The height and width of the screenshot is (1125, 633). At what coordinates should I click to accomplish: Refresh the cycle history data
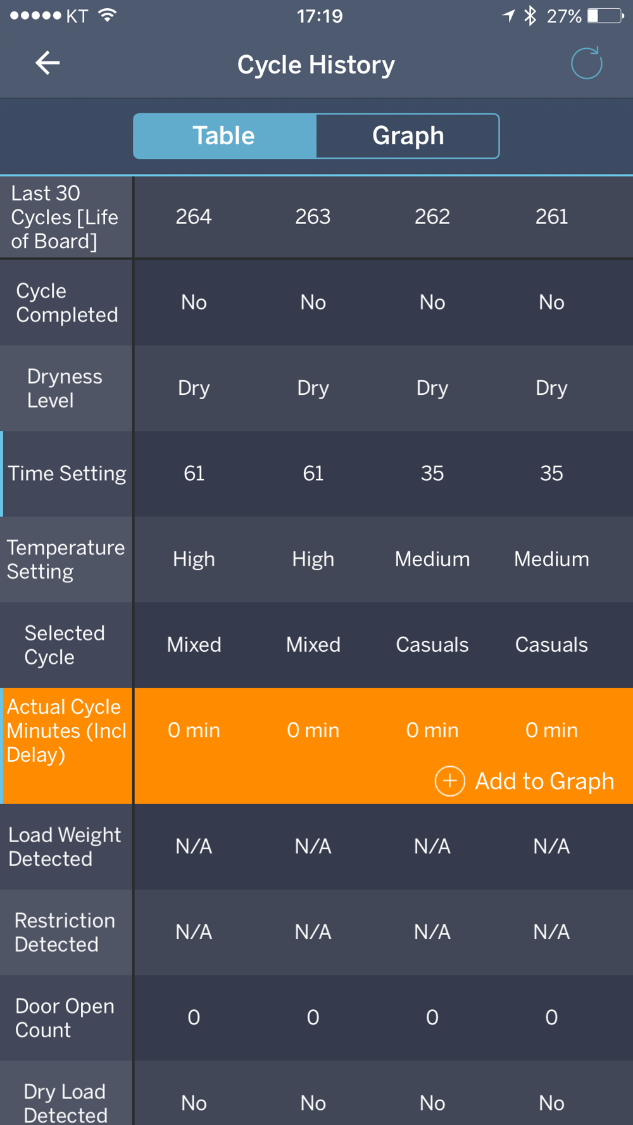pos(586,63)
